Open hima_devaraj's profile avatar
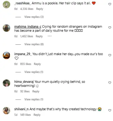Screen dimensions: 113x121 pos(7,83)
